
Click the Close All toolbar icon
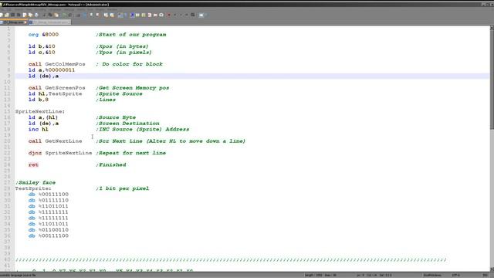click(30, 15)
